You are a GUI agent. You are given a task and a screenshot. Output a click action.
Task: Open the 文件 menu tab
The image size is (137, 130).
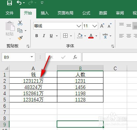point(10,13)
